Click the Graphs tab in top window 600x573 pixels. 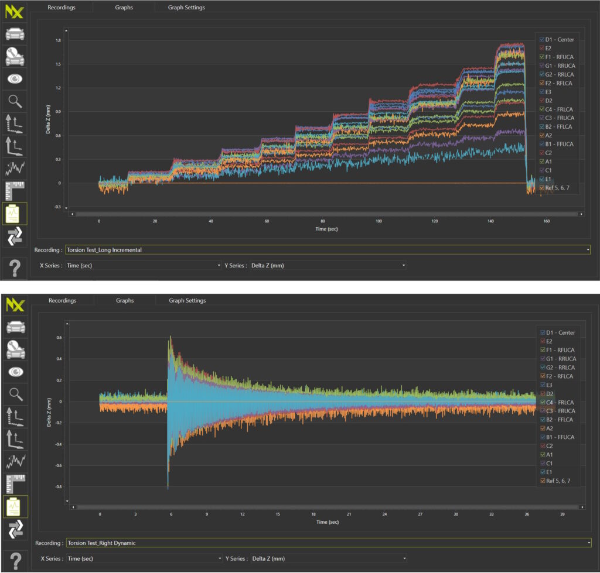coord(124,8)
